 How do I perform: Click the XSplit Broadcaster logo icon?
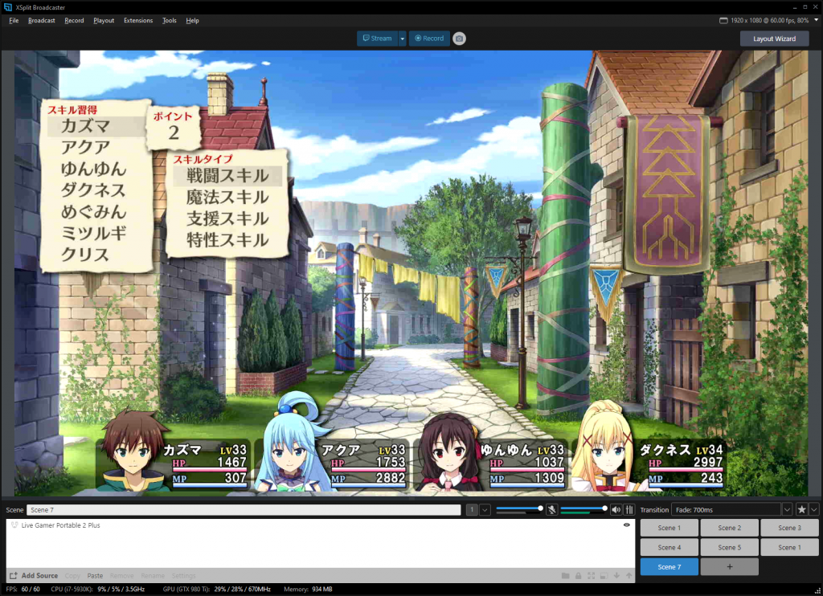click(8, 7)
